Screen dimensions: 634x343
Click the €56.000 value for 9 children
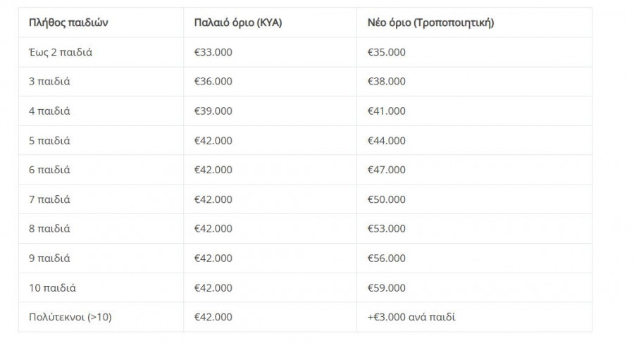[387, 258]
